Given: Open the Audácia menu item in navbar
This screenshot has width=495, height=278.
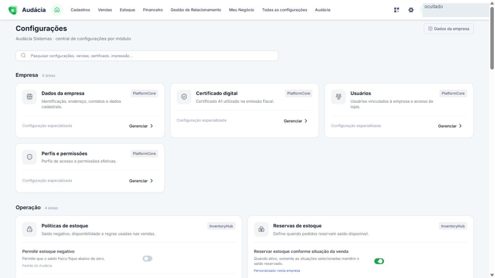Looking at the screenshot, I should point(322,10).
